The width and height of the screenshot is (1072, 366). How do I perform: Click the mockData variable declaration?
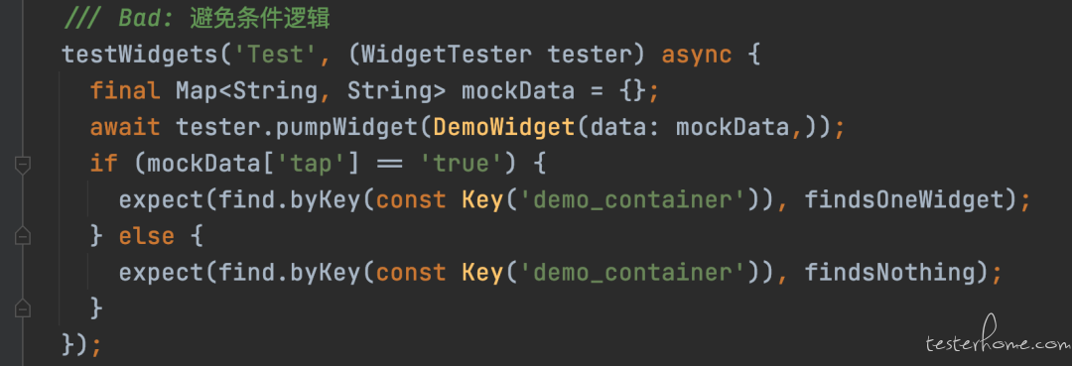pyautogui.click(x=518, y=91)
